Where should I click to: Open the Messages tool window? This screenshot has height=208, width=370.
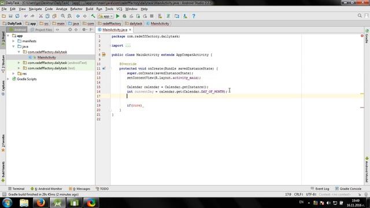[79, 189]
